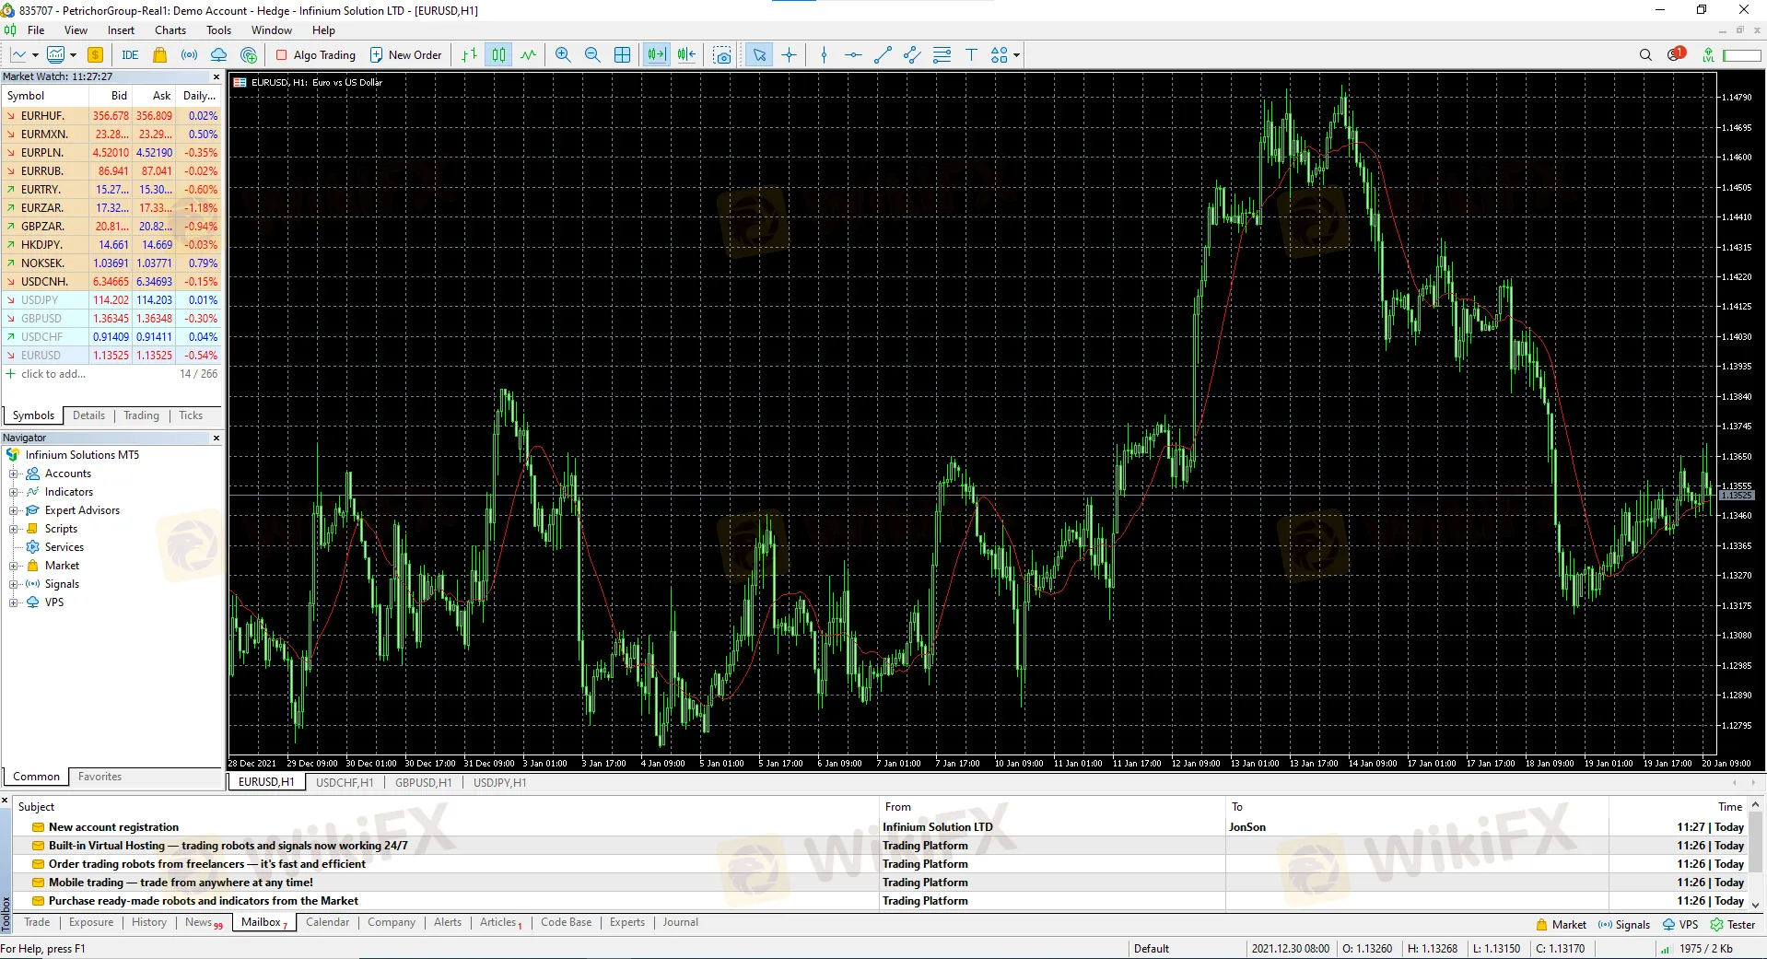The height and width of the screenshot is (959, 1767).
Task: Click 'click to add...' symbol field
Action: (53, 374)
